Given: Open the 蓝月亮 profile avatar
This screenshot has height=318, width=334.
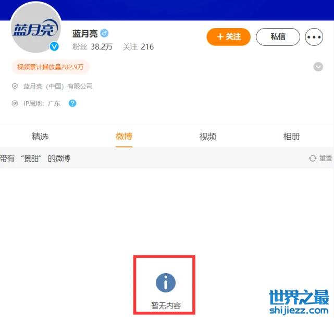Looking at the screenshot, I should pyautogui.click(x=36, y=27).
